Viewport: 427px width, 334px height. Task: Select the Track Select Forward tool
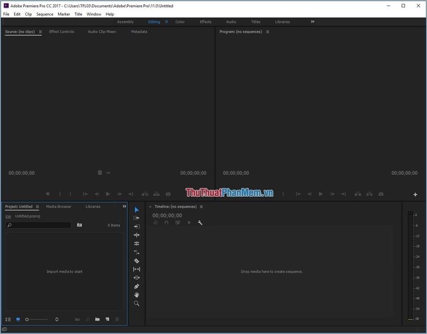[137, 218]
